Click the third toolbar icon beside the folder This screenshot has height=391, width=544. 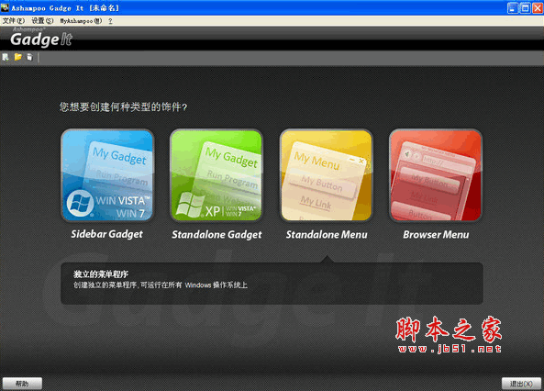pos(30,57)
